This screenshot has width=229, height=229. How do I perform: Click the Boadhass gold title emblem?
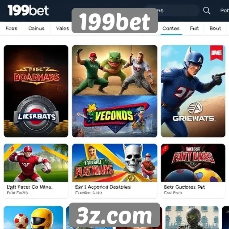click(x=37, y=76)
